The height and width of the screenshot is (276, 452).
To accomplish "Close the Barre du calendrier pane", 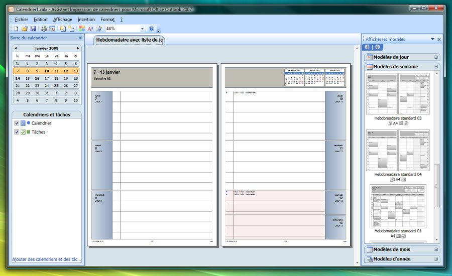I will point(80,38).
